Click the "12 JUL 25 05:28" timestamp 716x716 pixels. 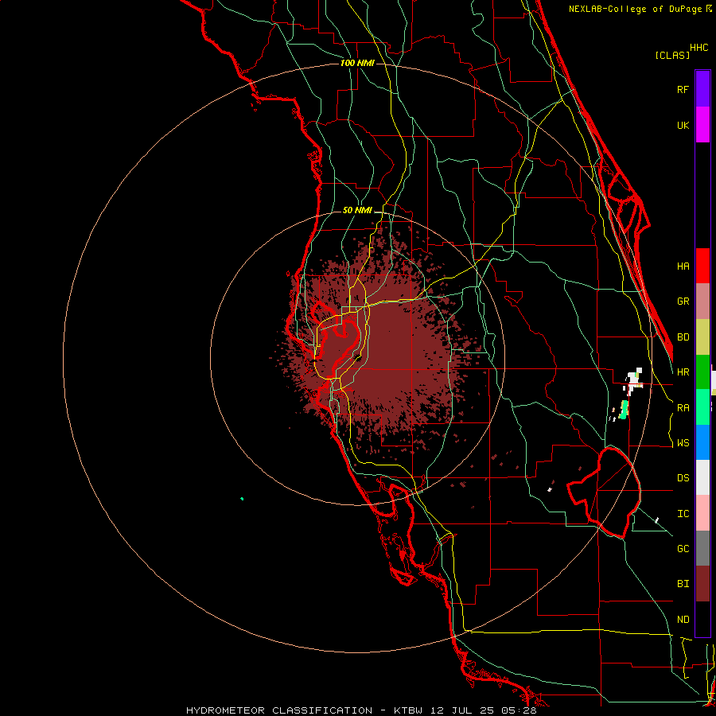tap(483, 710)
